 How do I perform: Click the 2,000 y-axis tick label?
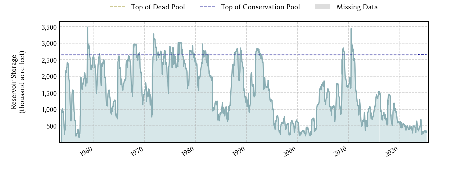(x=49, y=77)
